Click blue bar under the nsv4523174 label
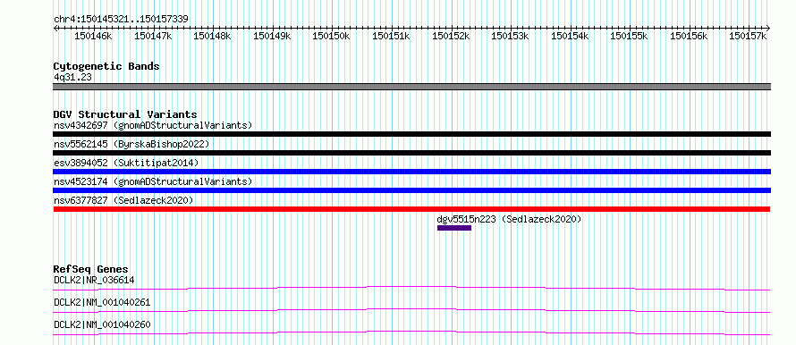This screenshot has height=345, width=796. (x=411, y=190)
